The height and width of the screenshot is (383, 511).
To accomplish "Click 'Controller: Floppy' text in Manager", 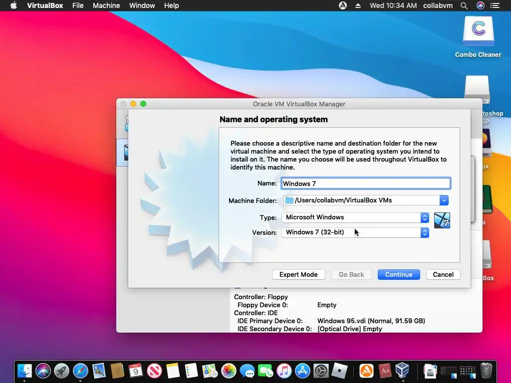I will 261,297.
